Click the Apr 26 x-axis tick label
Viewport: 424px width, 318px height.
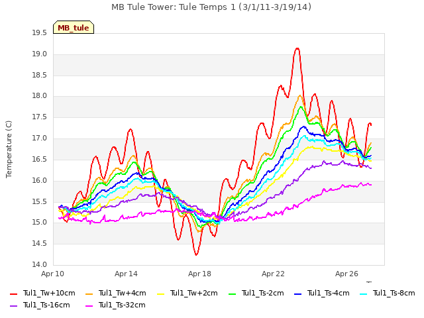click(346, 274)
